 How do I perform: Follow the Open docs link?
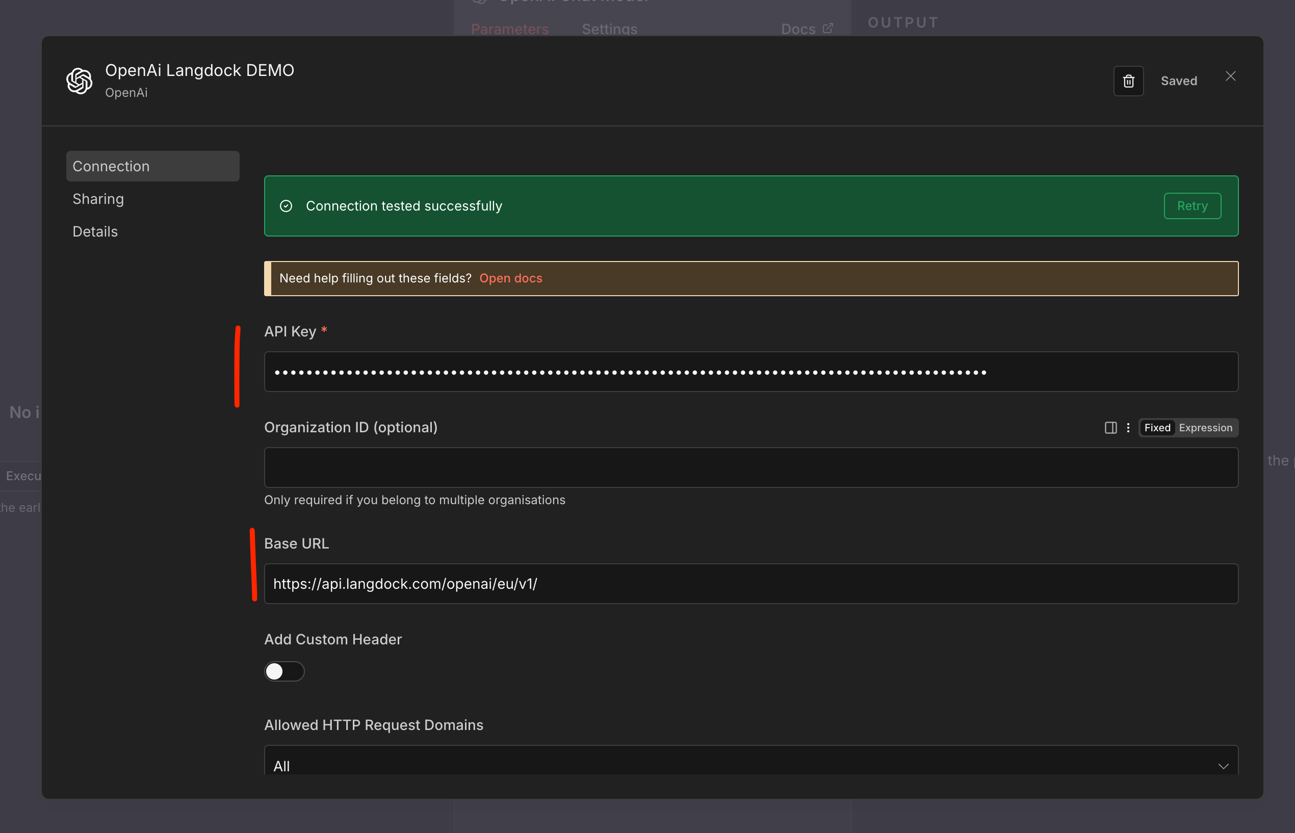(x=510, y=278)
